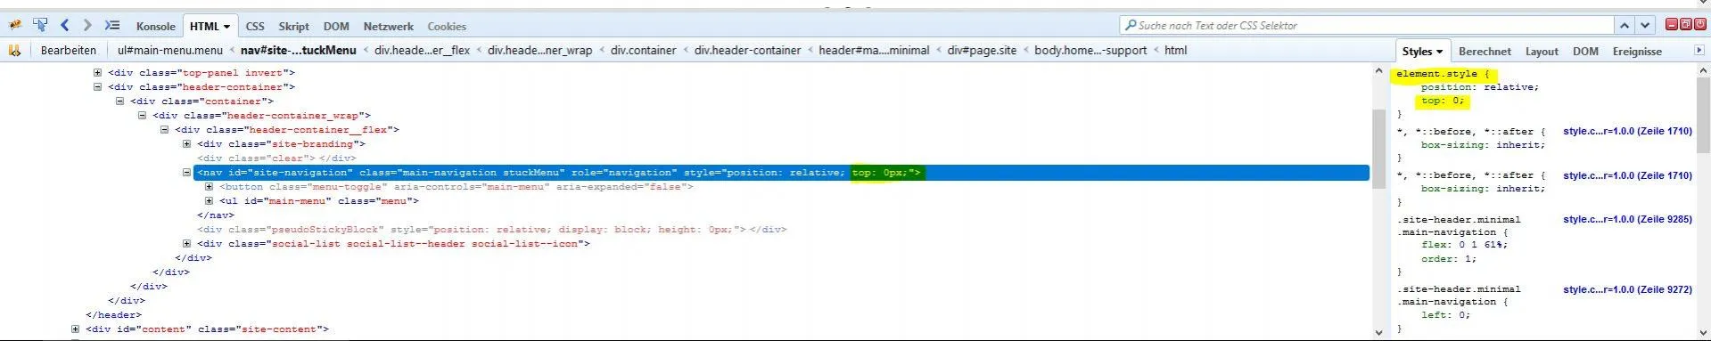Open the Cookies tab
The image size is (1711, 341).
[x=447, y=26]
